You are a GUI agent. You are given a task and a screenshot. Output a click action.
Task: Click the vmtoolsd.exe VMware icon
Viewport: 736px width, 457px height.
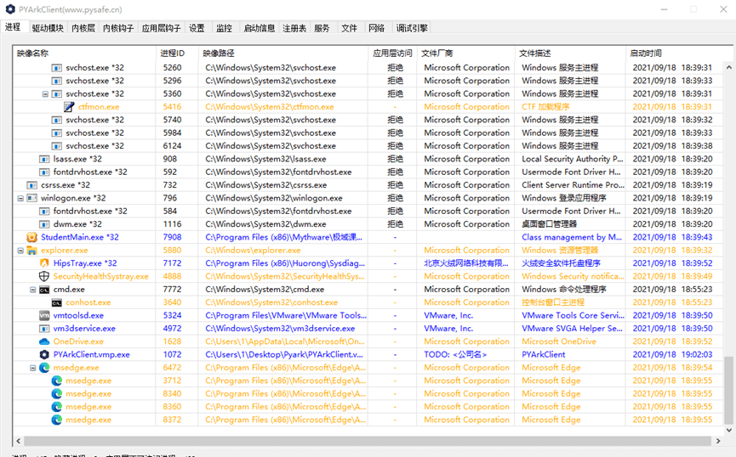(44, 316)
